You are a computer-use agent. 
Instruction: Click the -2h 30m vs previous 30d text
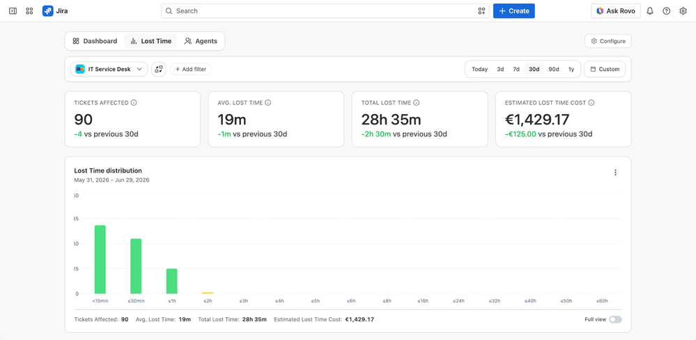pyautogui.click(x=404, y=134)
